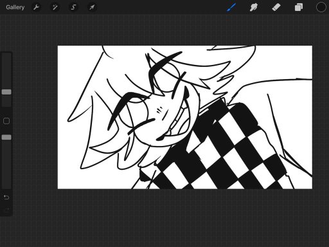The image size is (329, 247).
Task: Select the Brush tool
Action: [231, 7]
